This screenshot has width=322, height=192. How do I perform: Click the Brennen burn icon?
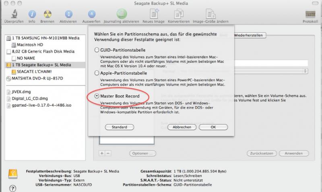tap(47, 14)
